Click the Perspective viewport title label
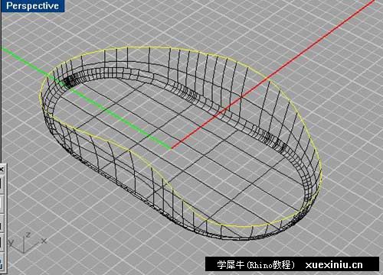The height and width of the screenshot is (275, 383). click(x=32, y=5)
